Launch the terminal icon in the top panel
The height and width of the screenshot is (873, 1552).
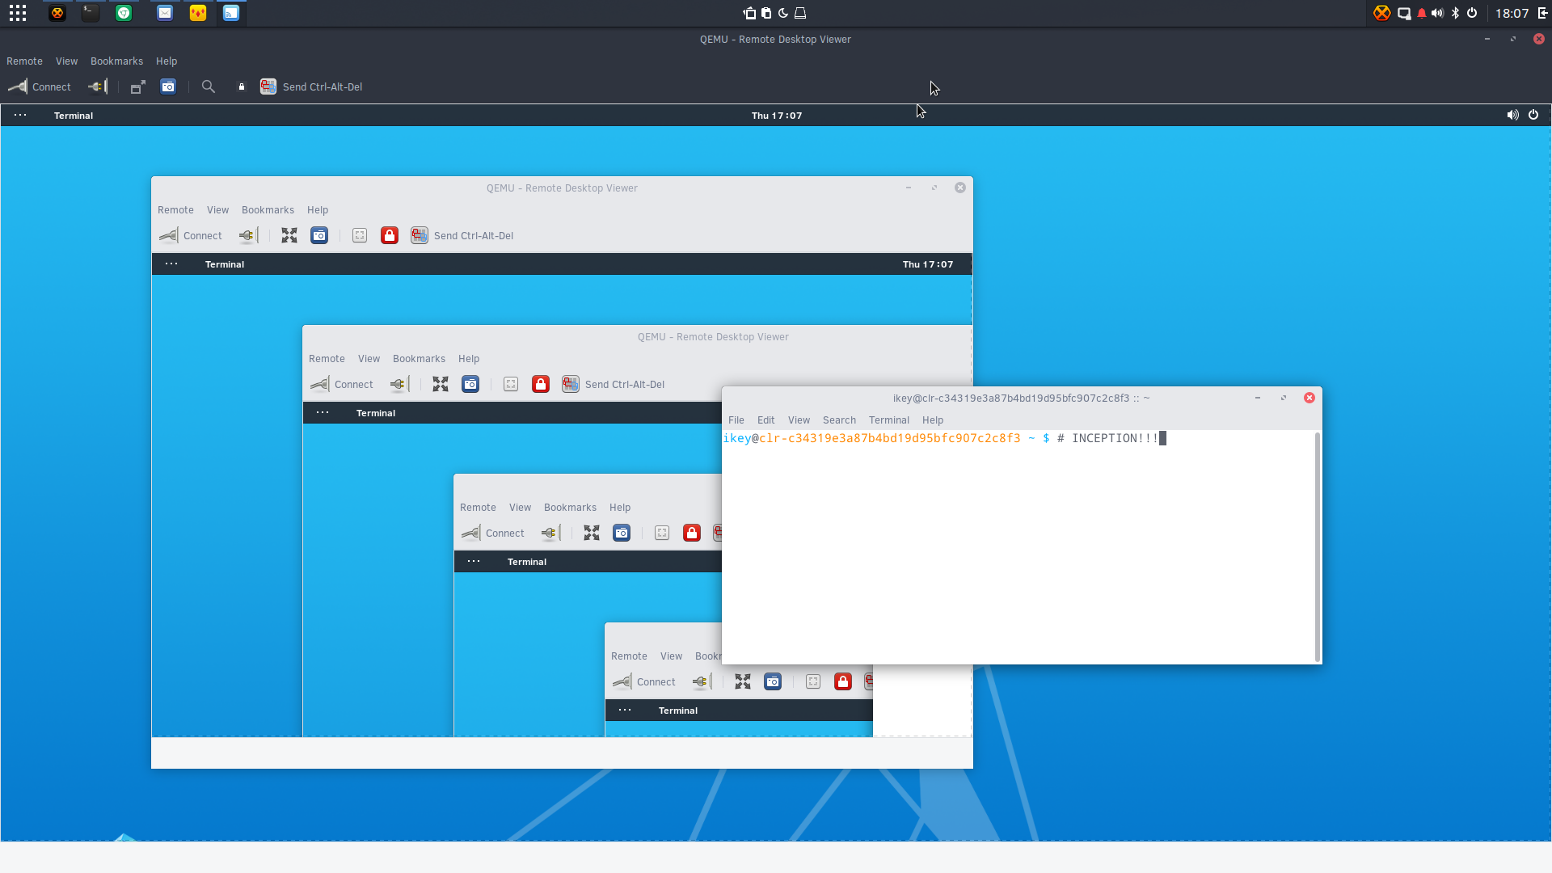[x=91, y=13]
